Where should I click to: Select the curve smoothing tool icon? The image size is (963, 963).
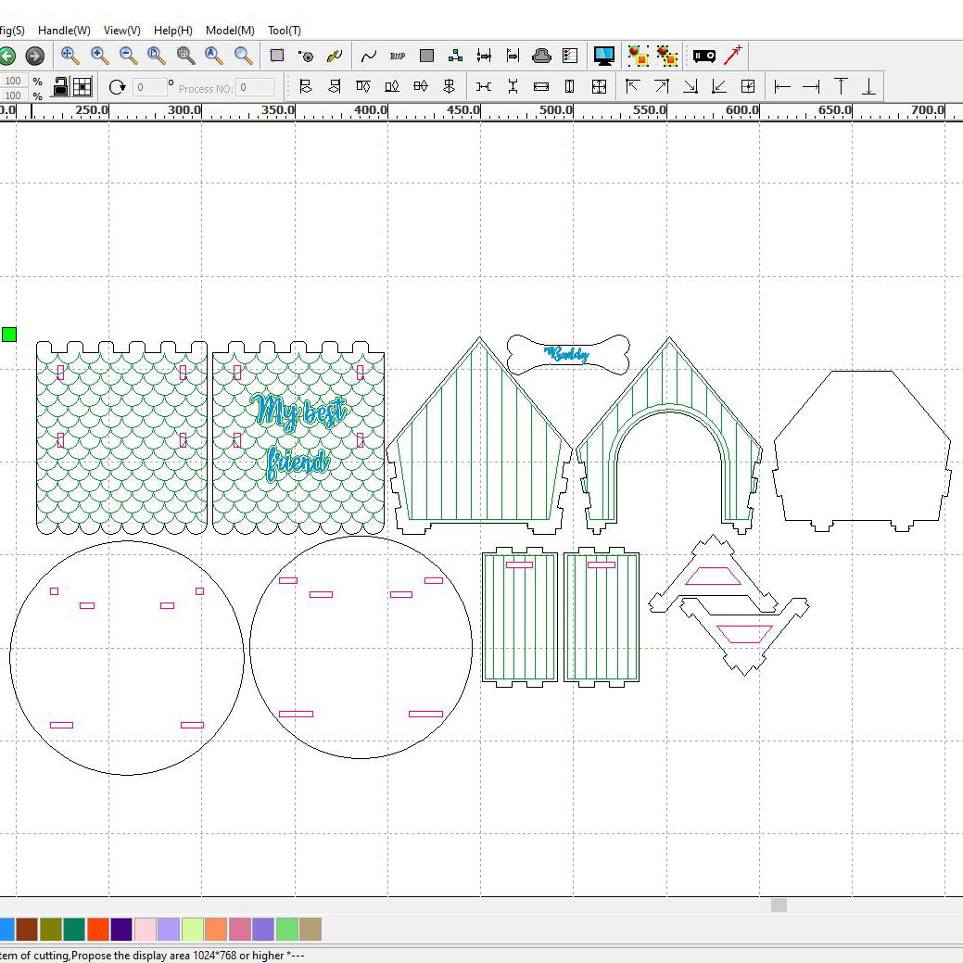point(369,56)
